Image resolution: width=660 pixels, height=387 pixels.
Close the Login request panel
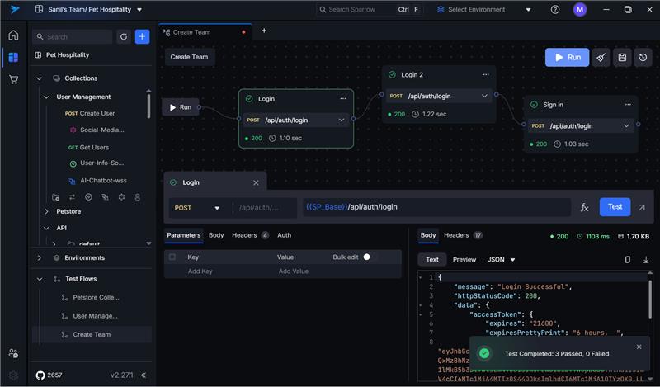(256, 182)
